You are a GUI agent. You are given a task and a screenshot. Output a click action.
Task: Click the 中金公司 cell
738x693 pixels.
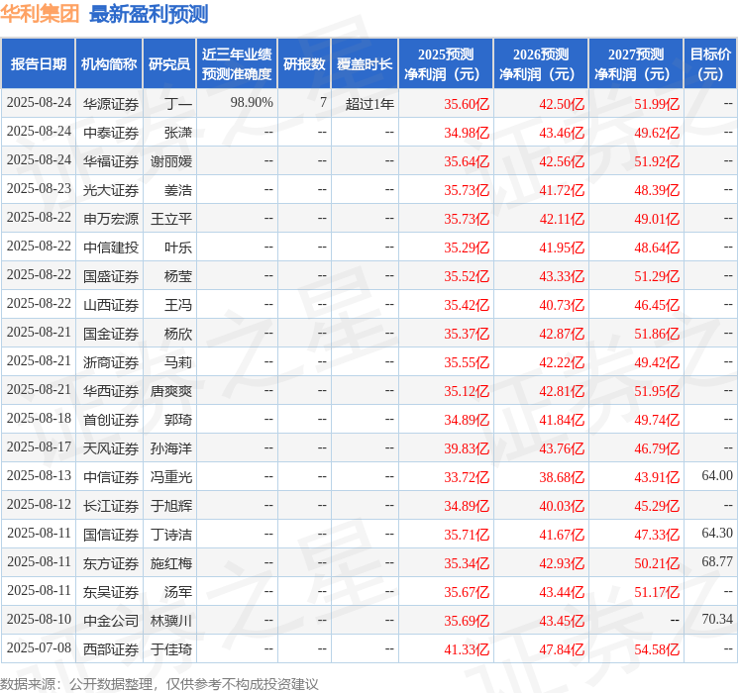(111, 621)
